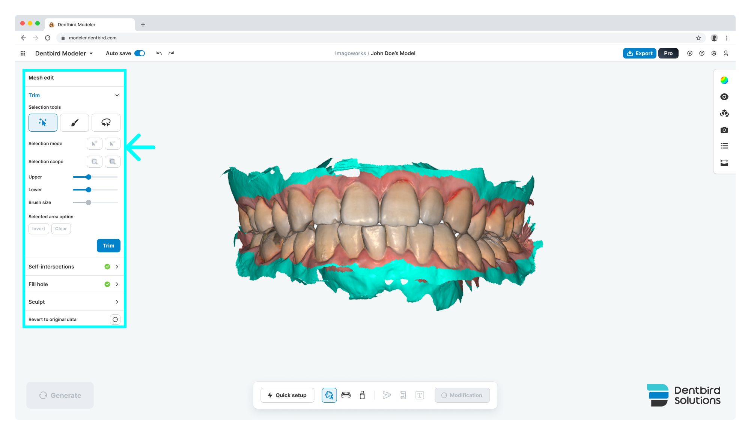
Task: Click the mesh edit icon in bottom toolbar
Action: tap(329, 395)
